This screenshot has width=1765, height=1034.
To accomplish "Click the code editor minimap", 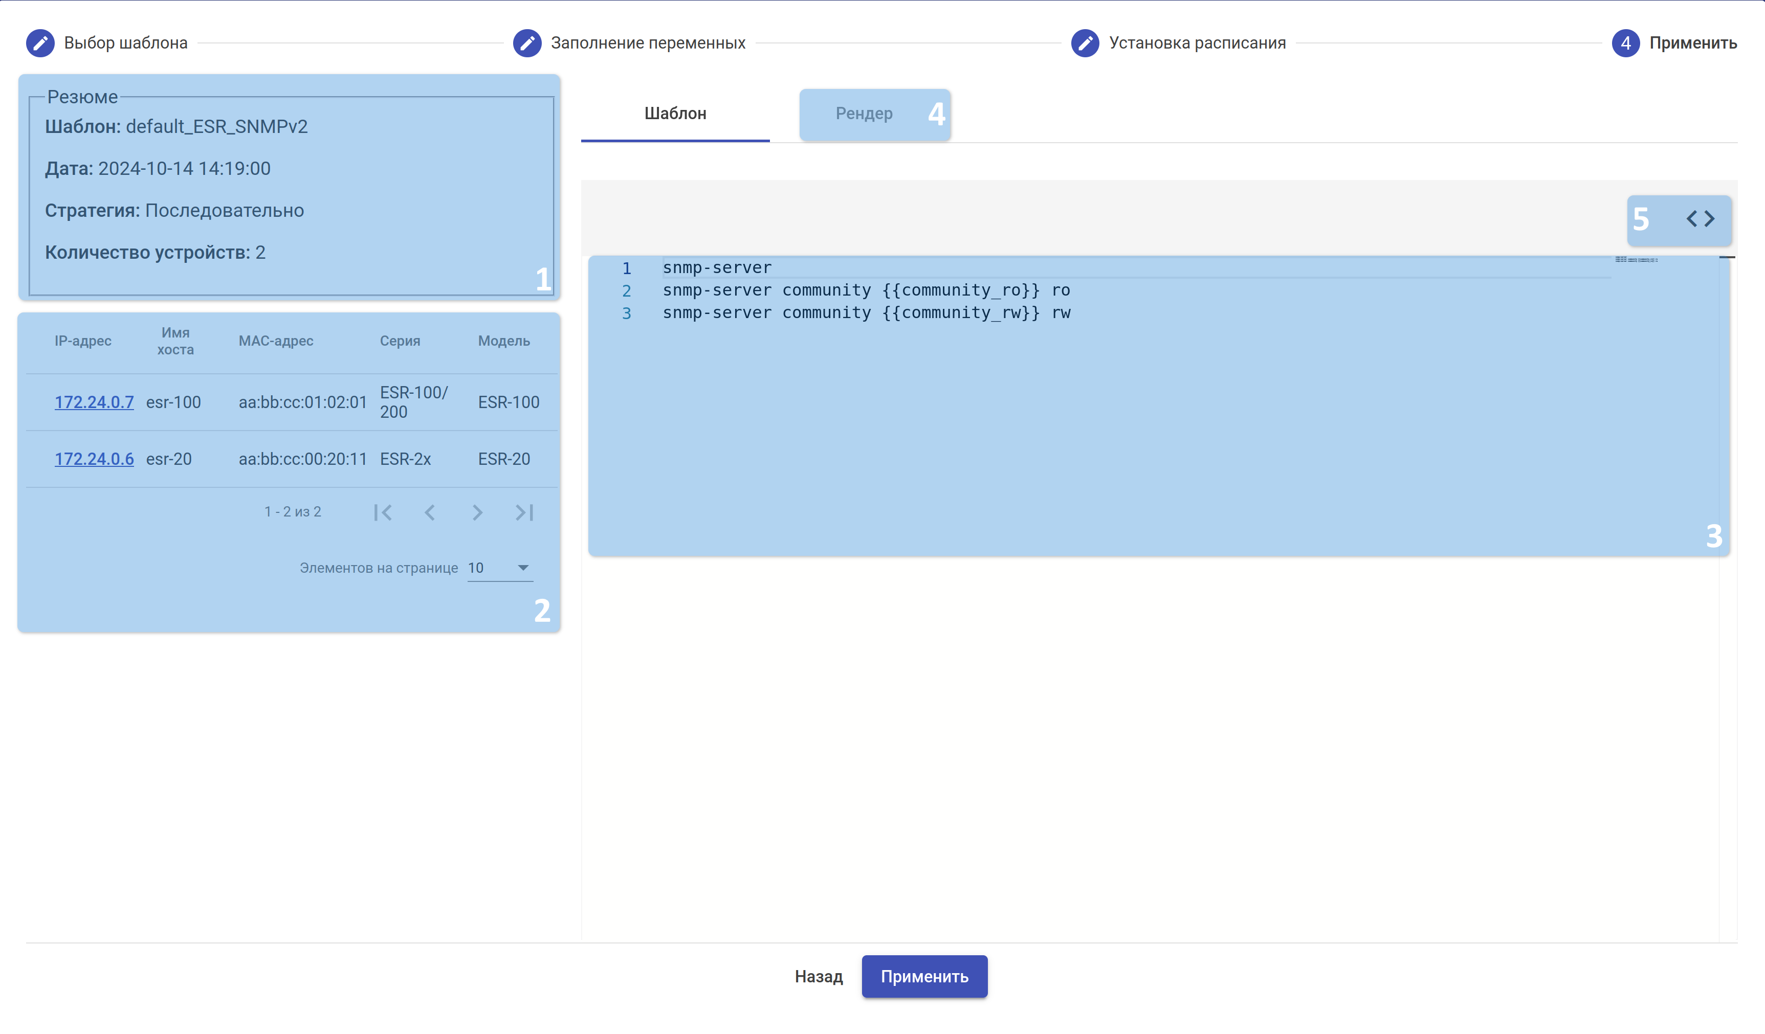I will [1636, 260].
